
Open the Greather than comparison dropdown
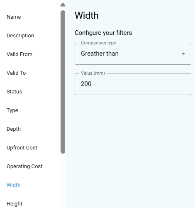[x=133, y=54]
